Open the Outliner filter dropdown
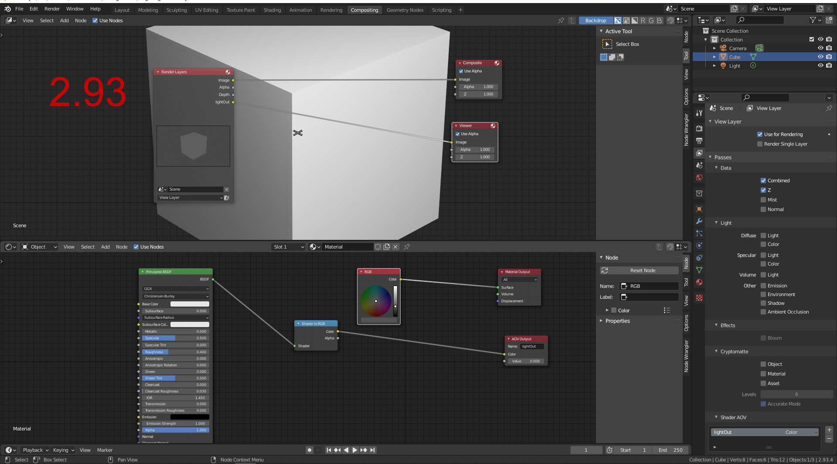Image resolution: width=837 pixels, height=464 pixels. click(x=816, y=20)
